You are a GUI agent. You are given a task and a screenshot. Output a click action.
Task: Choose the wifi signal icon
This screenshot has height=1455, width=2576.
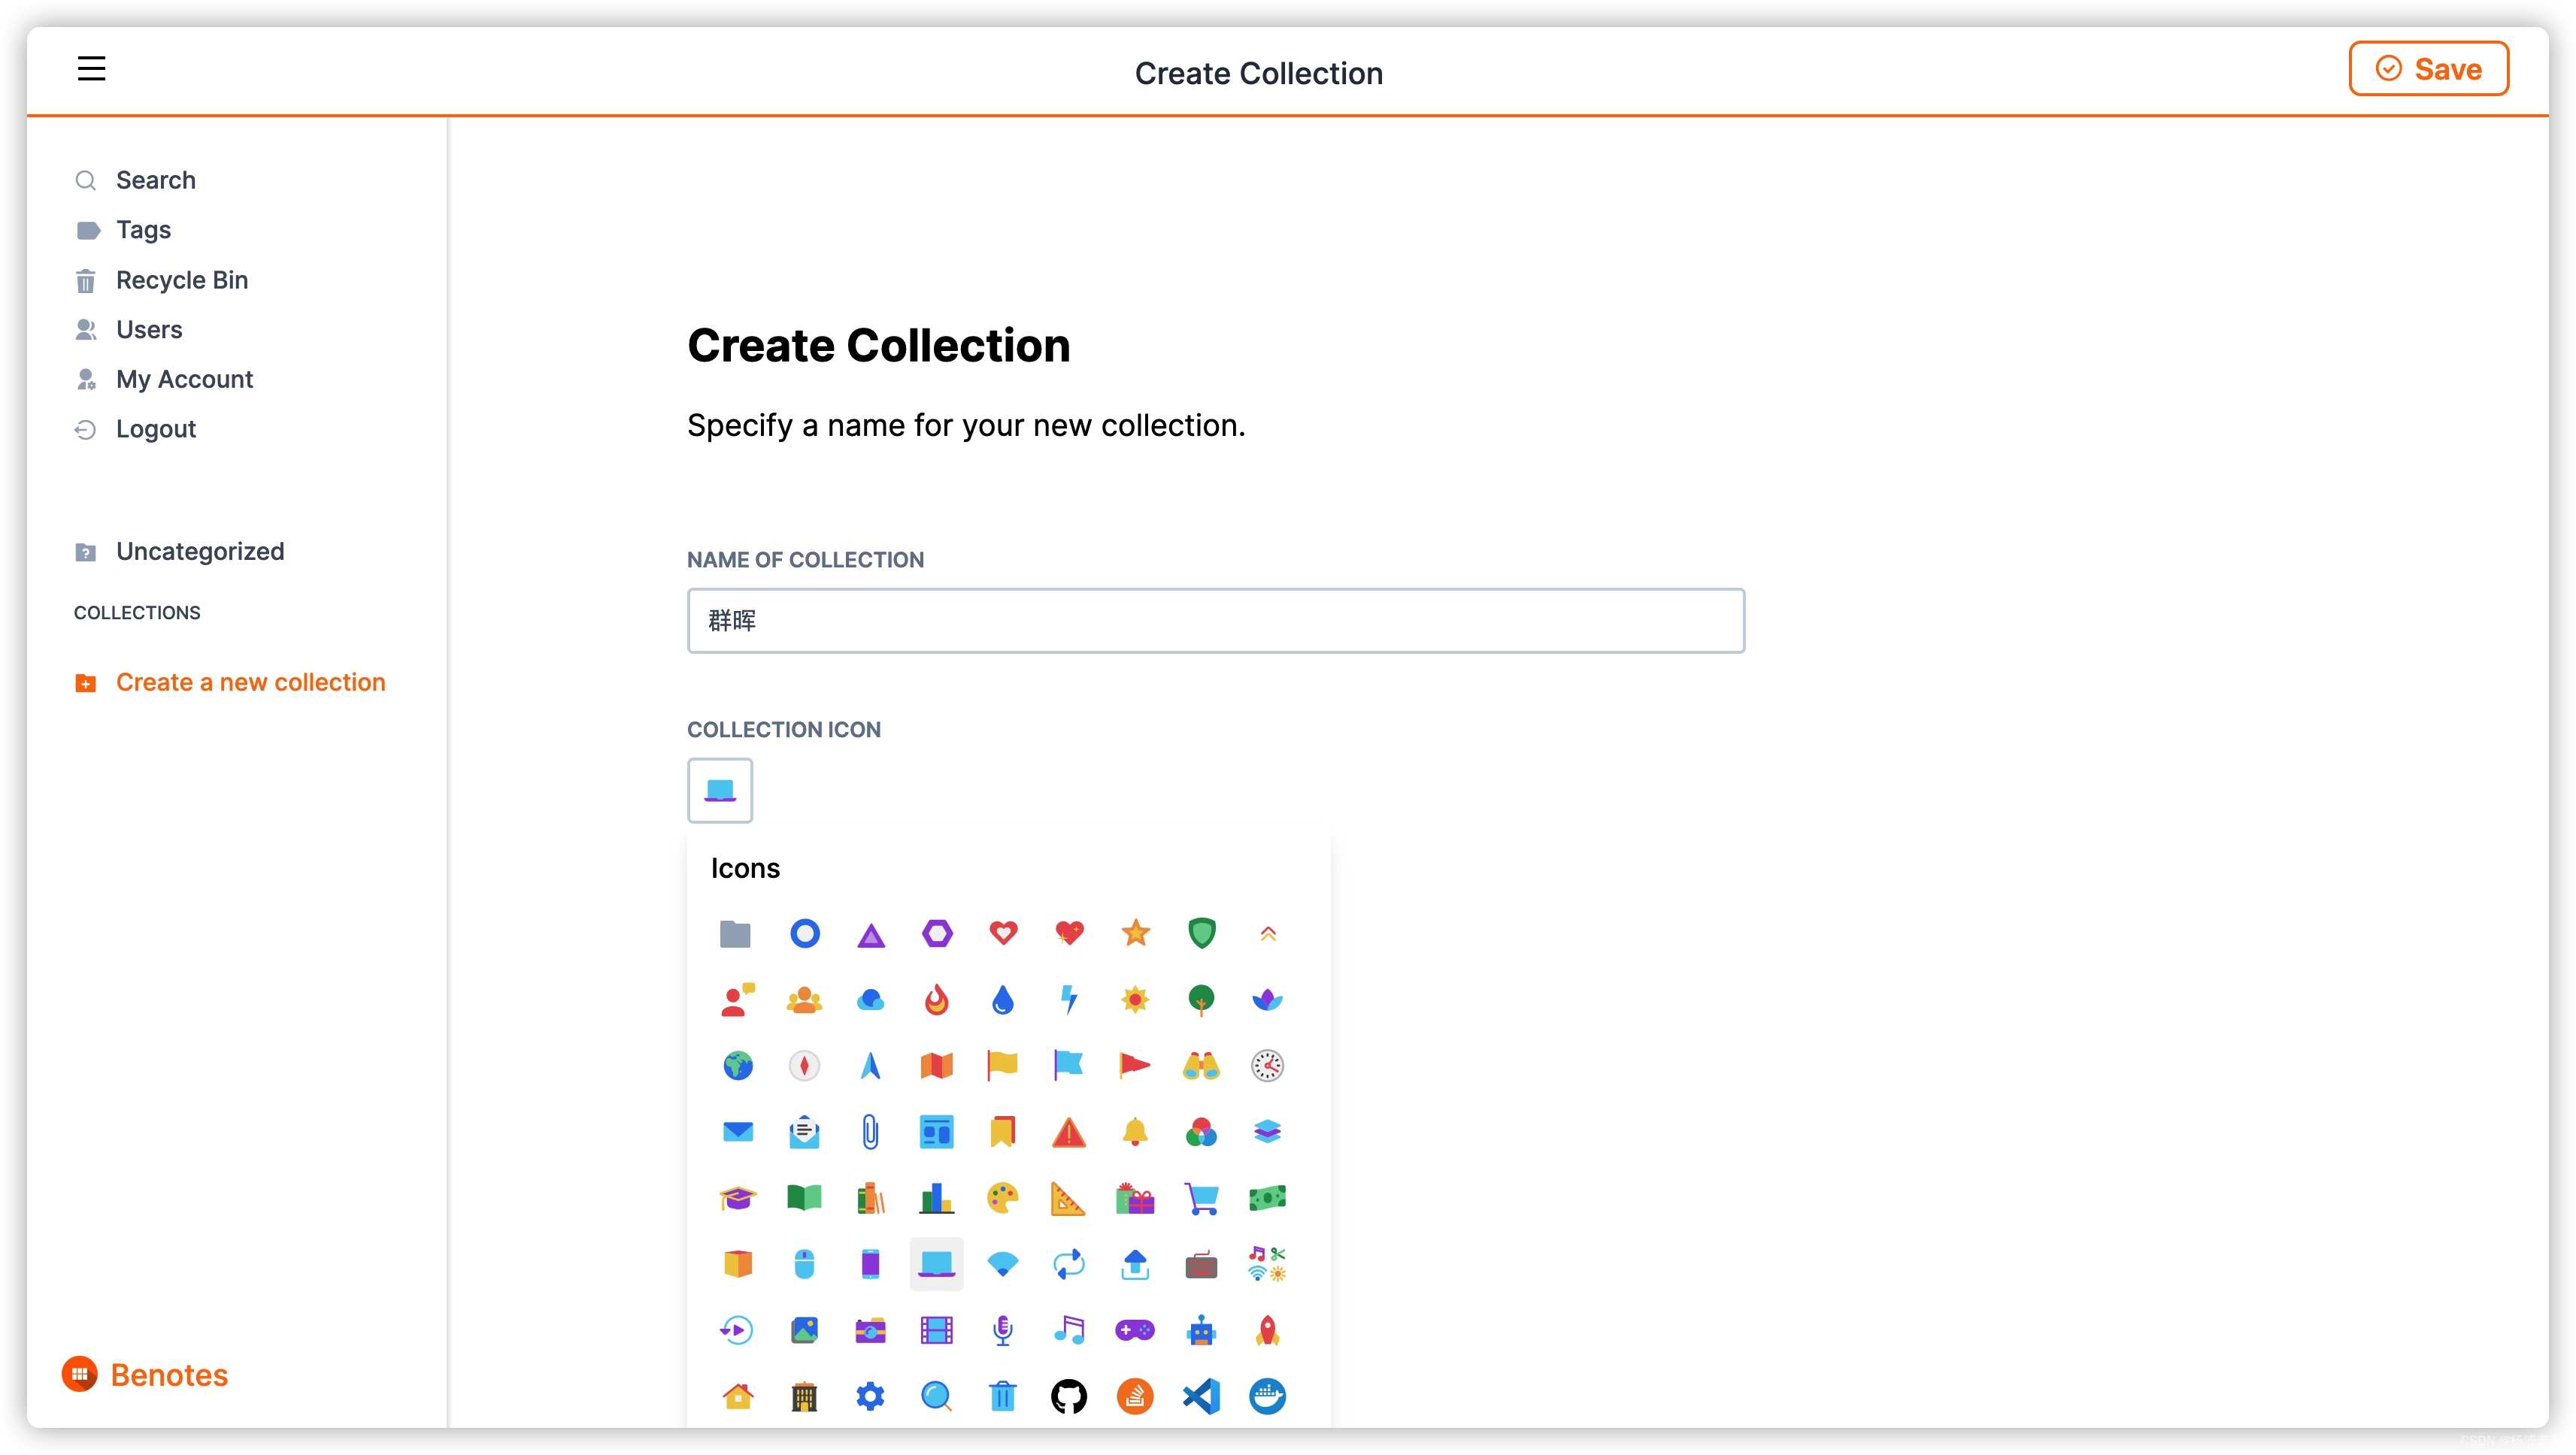pyautogui.click(x=1003, y=1265)
